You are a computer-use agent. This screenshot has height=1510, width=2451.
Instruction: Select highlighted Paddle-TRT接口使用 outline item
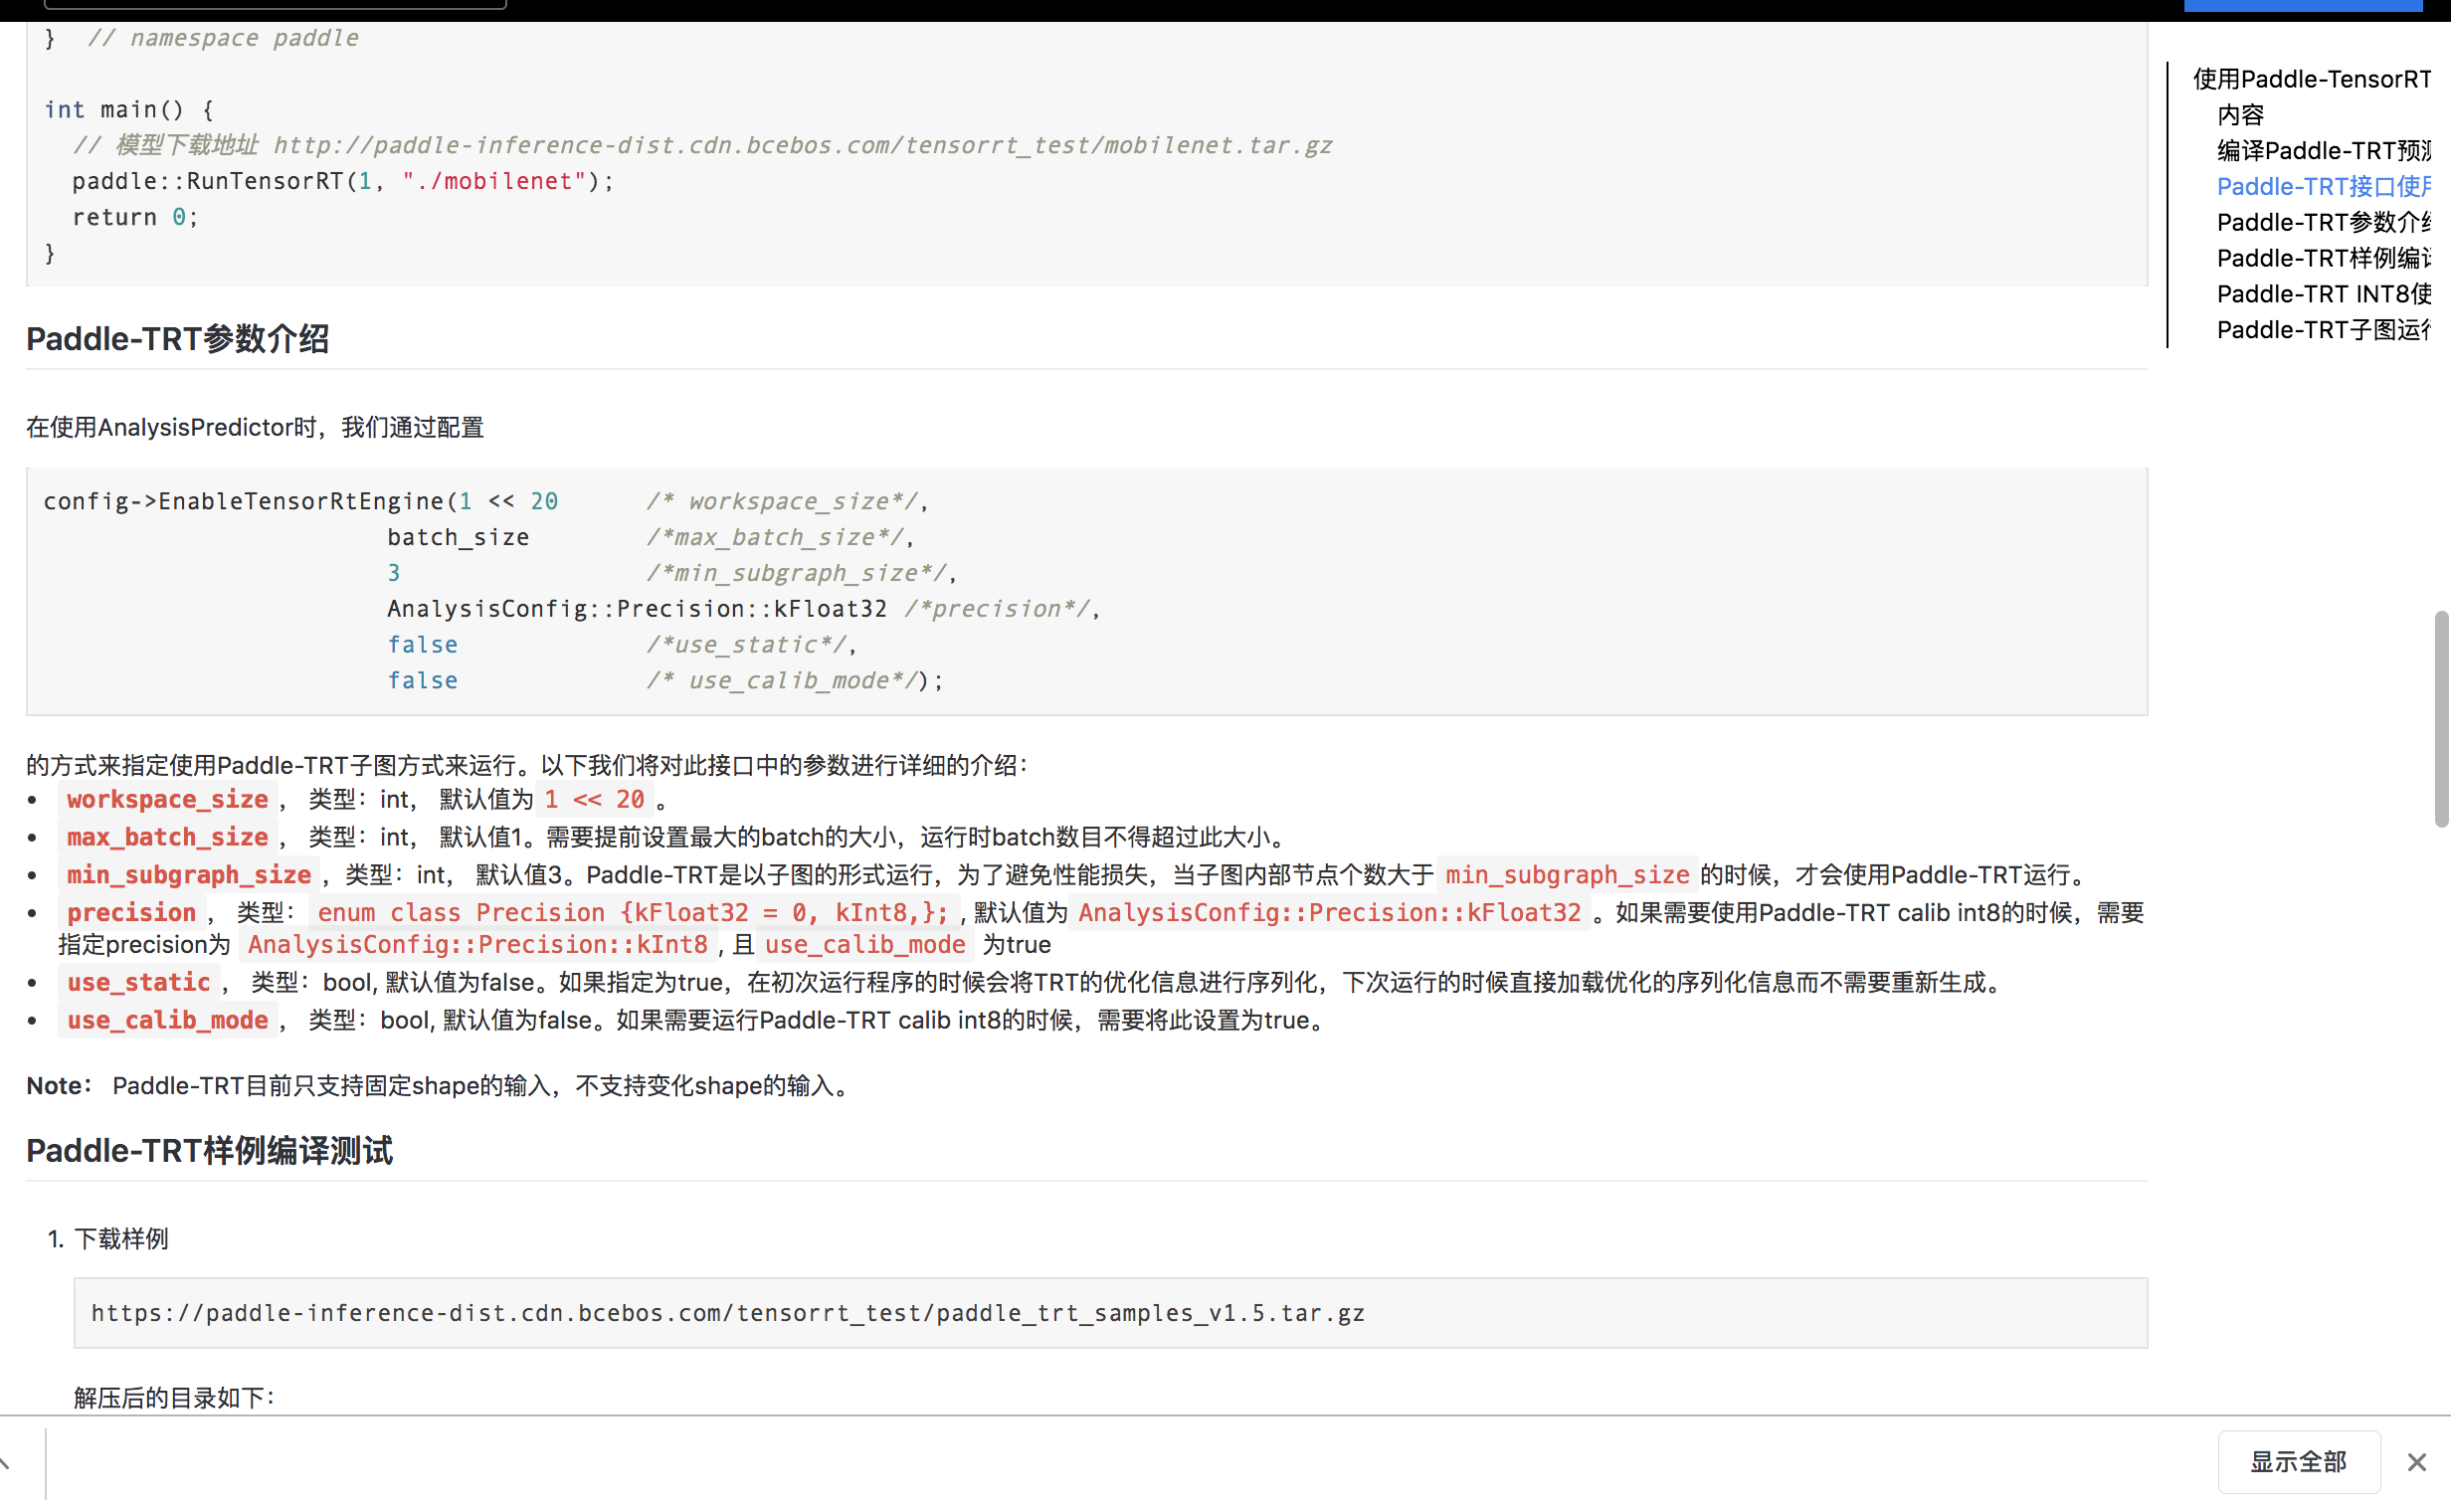coord(2323,187)
